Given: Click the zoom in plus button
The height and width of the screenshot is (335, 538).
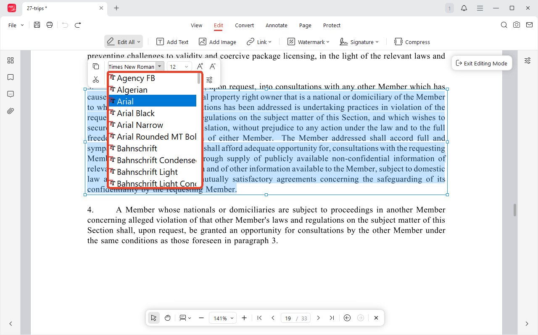Looking at the screenshot, I should coord(244,318).
